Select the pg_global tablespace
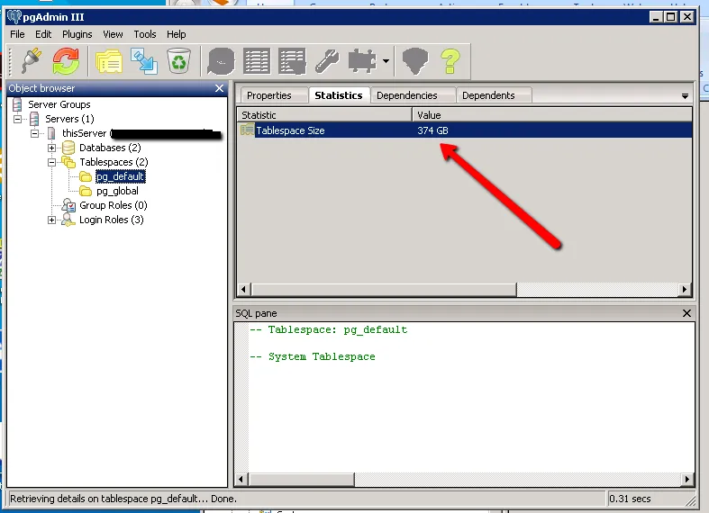Image resolution: width=709 pixels, height=513 pixels. [117, 191]
